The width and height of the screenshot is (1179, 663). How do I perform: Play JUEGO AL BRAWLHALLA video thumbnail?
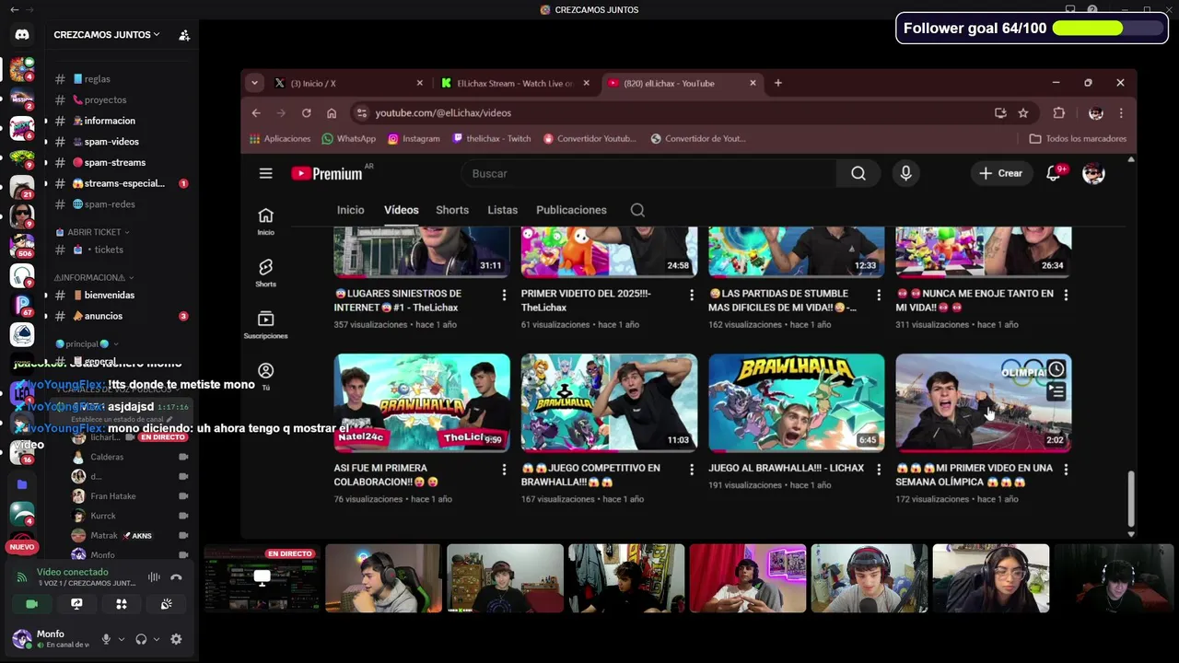click(x=796, y=402)
